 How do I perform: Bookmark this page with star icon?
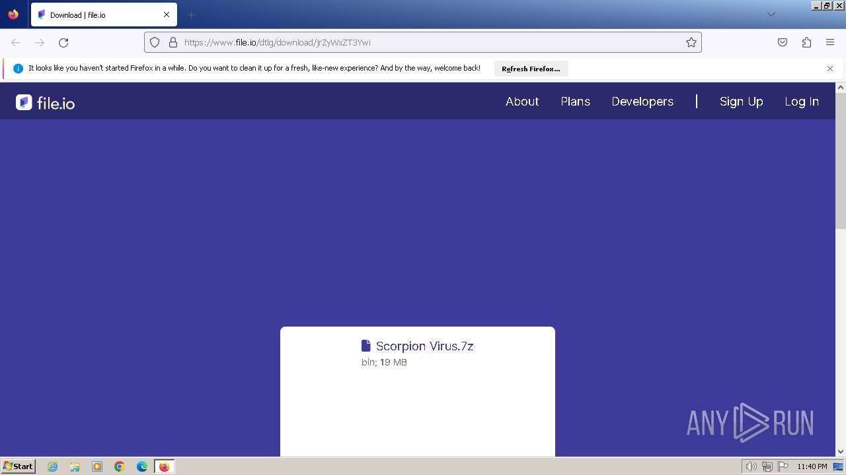pos(691,42)
